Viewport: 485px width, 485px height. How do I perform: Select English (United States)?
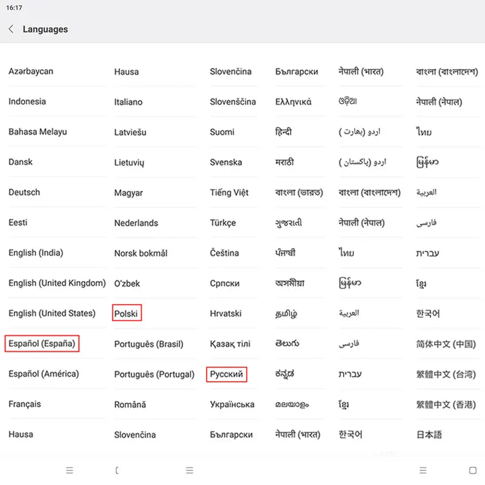(x=52, y=313)
